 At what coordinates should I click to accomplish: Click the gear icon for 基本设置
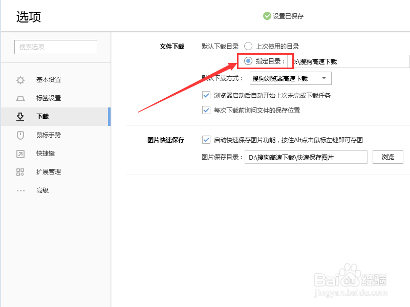coord(20,80)
